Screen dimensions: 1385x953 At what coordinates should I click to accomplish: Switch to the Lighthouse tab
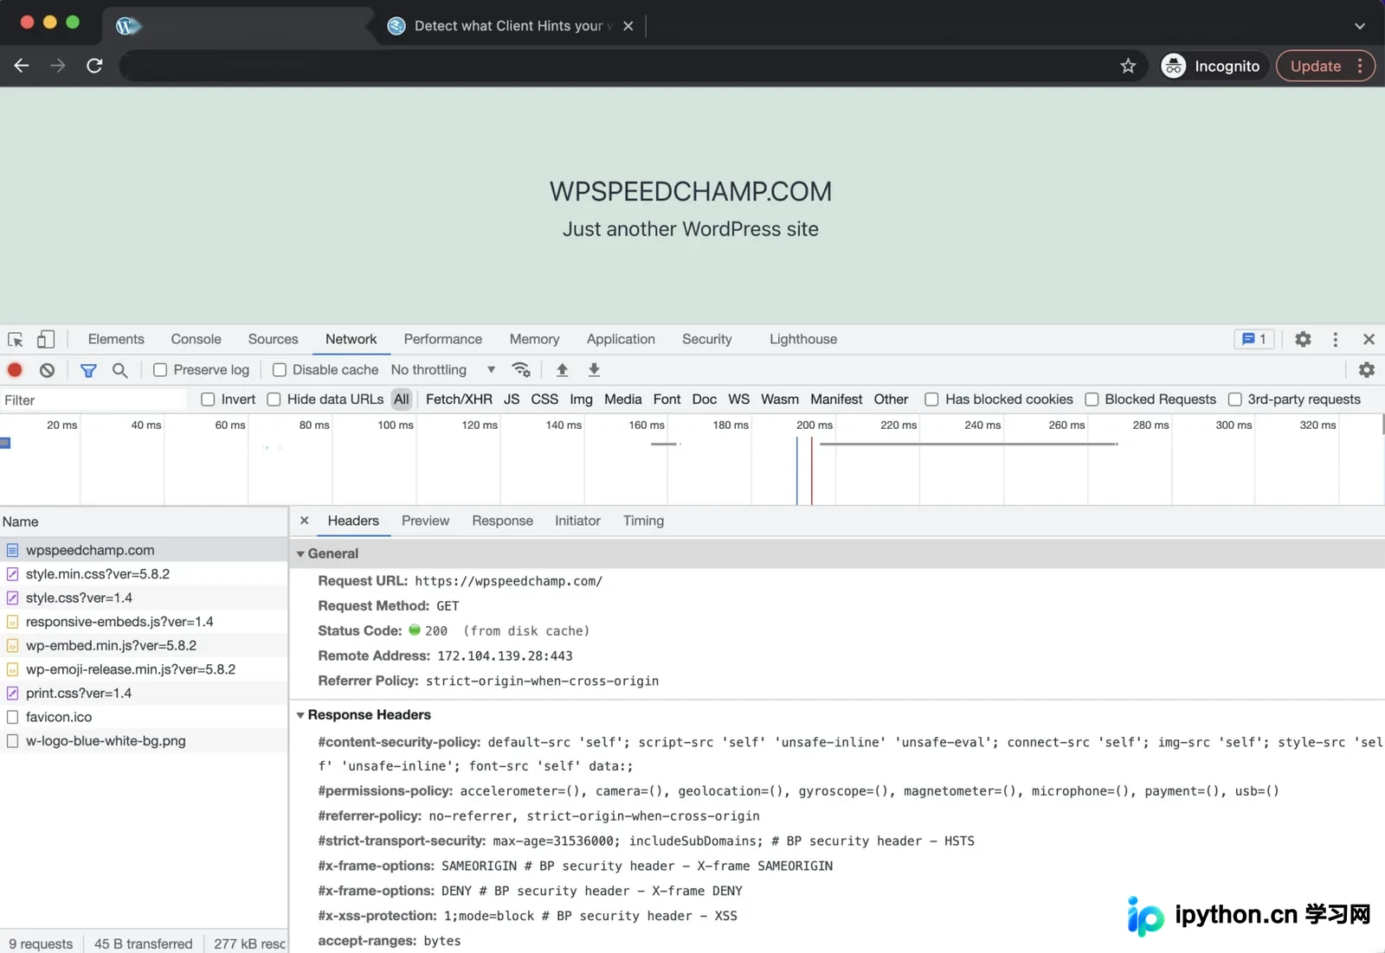(x=803, y=339)
